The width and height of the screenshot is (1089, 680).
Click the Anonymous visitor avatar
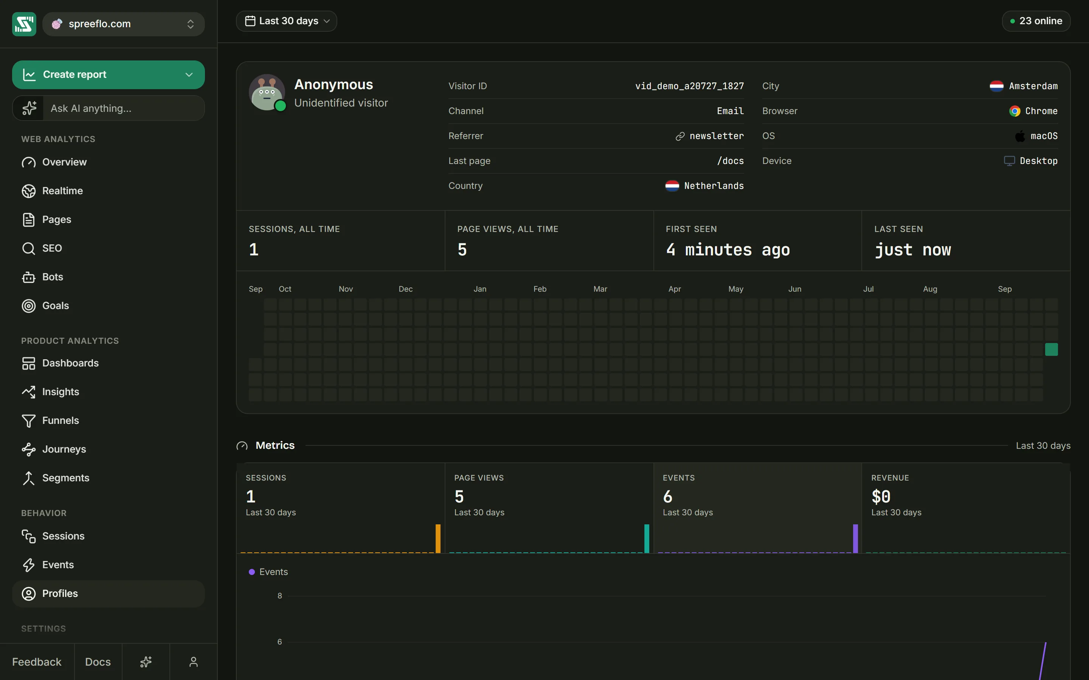point(267,92)
